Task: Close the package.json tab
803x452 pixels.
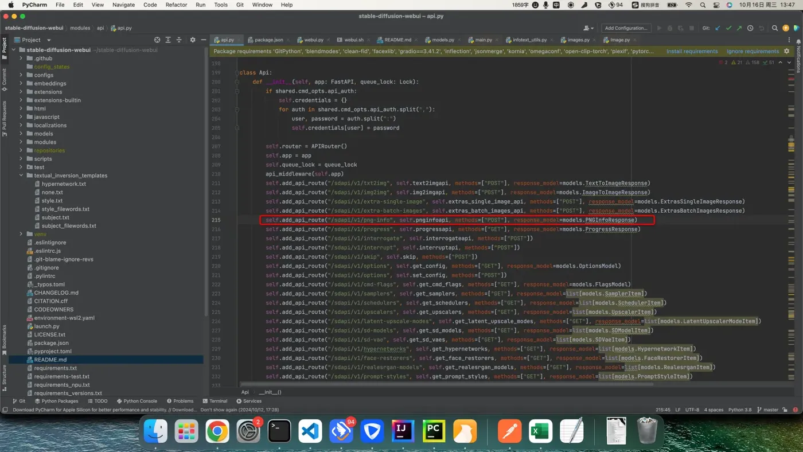Action: pos(289,40)
